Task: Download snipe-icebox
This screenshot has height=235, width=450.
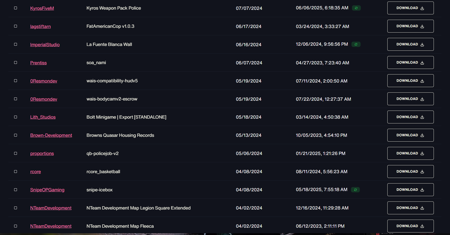Action: [x=410, y=190]
